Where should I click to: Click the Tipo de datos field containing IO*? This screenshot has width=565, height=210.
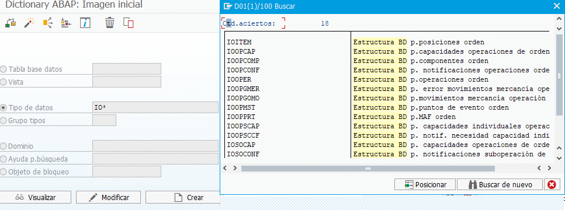pos(155,107)
